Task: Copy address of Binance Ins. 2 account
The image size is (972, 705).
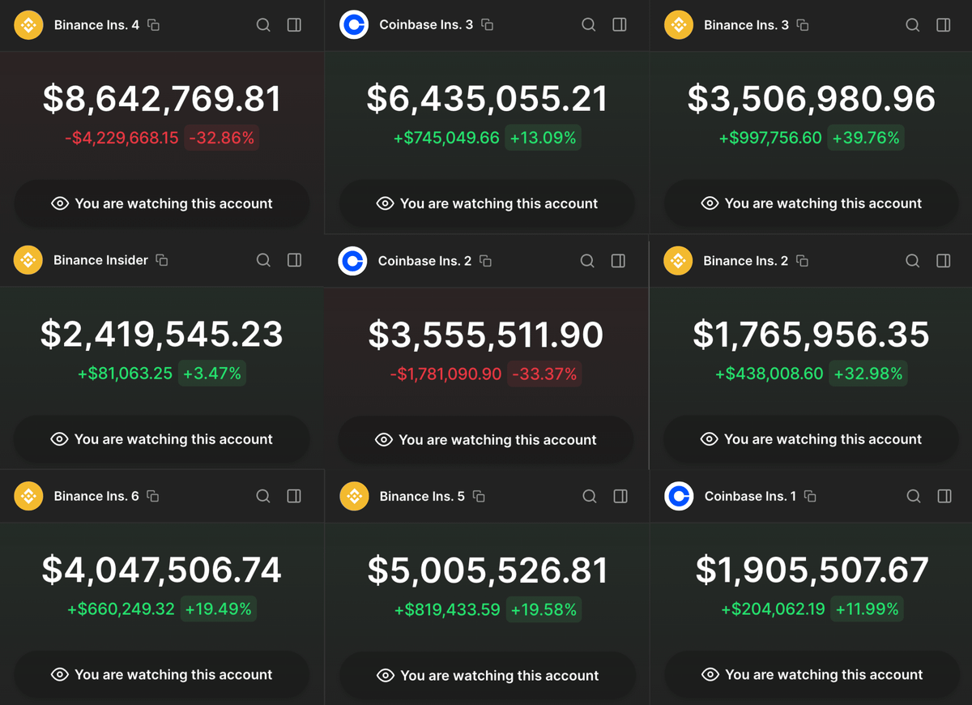Action: tap(803, 261)
